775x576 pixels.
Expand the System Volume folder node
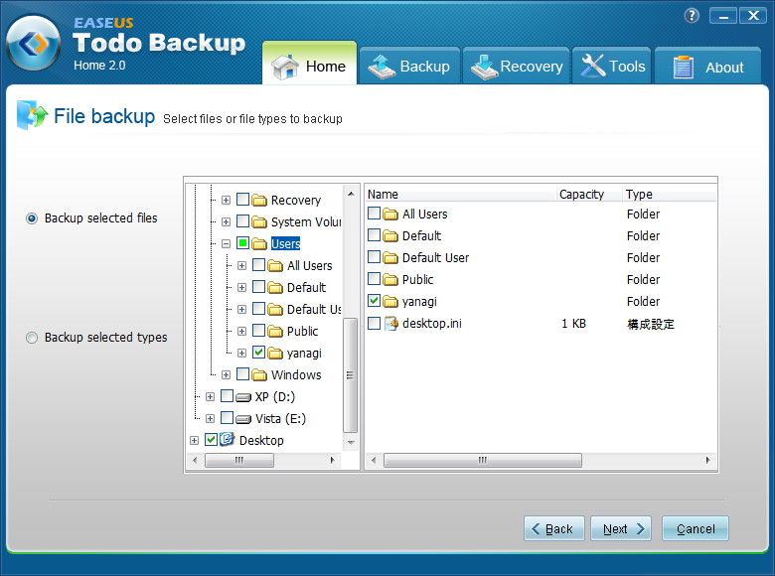pos(226,221)
